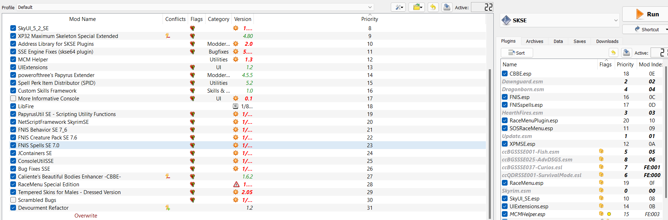
Task: Sort mods by Version column header
Action: pyautogui.click(x=242, y=19)
